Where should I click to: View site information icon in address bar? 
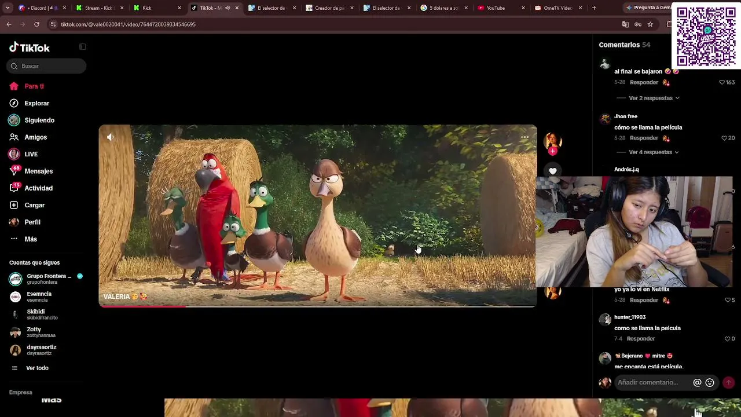(53, 24)
